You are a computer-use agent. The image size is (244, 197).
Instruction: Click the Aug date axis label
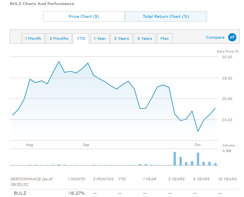pos(29,145)
